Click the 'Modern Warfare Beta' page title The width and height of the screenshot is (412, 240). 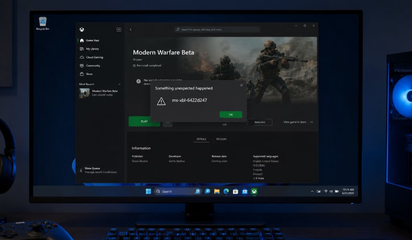(163, 53)
